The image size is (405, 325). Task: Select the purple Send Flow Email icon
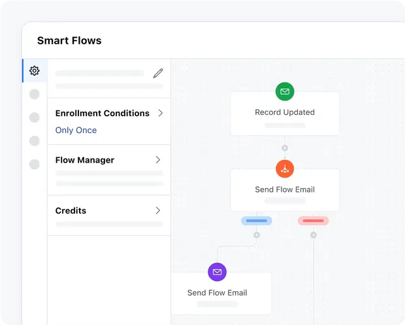pyautogui.click(x=217, y=272)
